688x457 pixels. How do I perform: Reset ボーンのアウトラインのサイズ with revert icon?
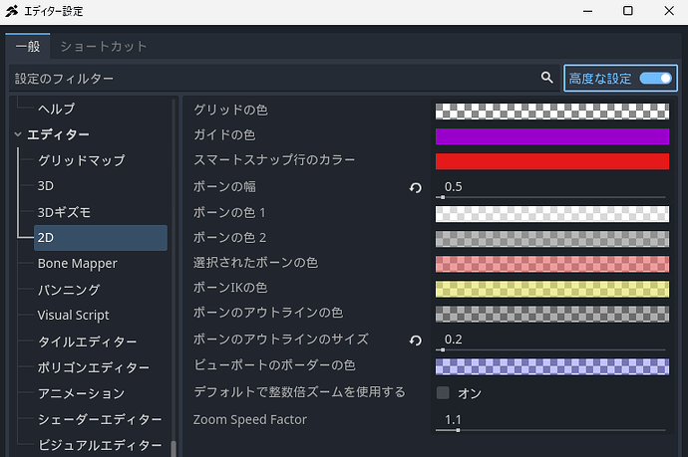415,341
